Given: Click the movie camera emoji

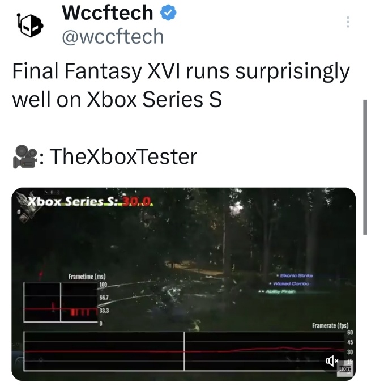Looking at the screenshot, I should (24, 156).
